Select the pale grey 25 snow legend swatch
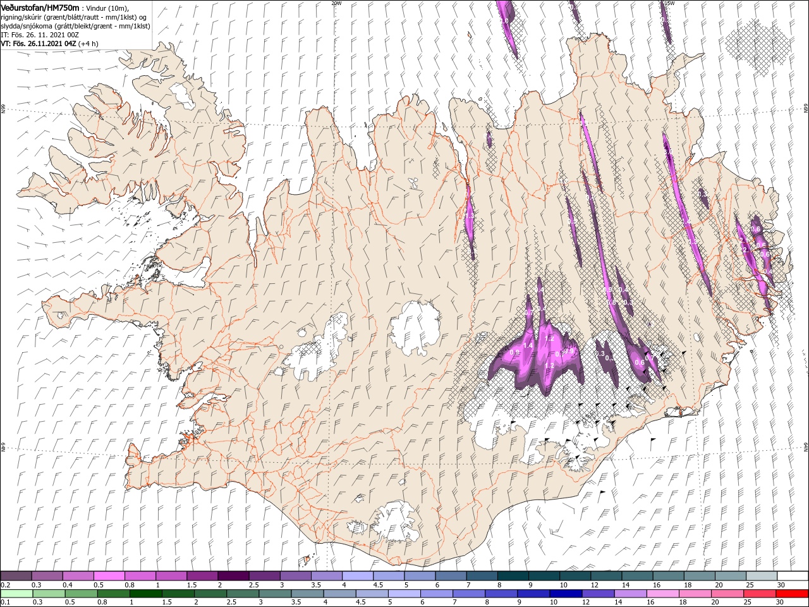The height and width of the screenshot is (607, 809). pos(762,576)
